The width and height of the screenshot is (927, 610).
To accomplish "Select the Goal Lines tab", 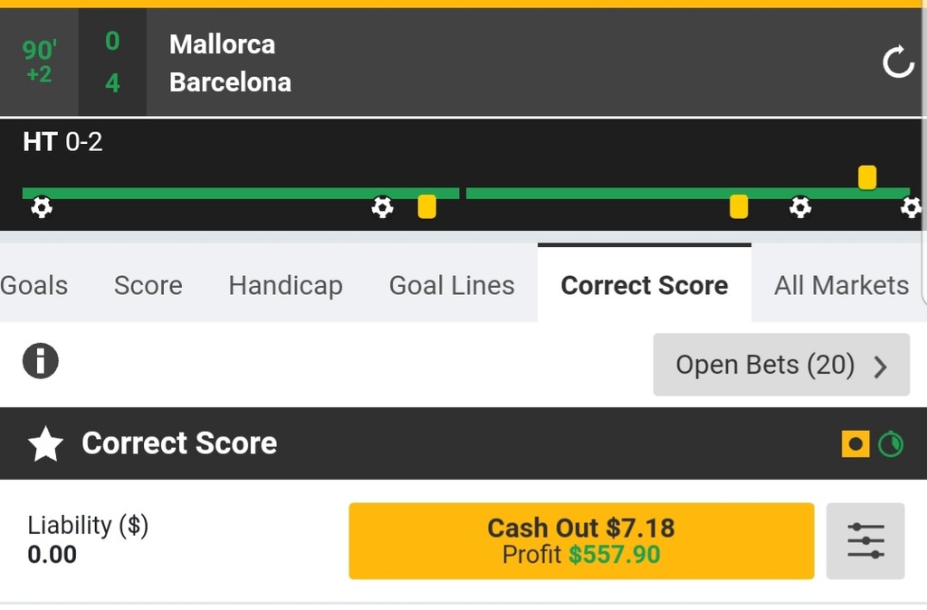I will (x=452, y=285).
